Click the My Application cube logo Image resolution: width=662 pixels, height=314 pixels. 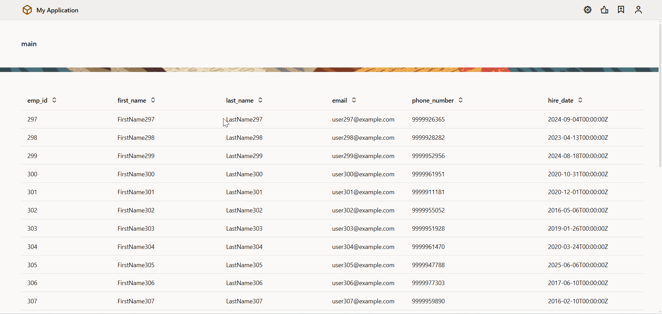pyautogui.click(x=27, y=10)
